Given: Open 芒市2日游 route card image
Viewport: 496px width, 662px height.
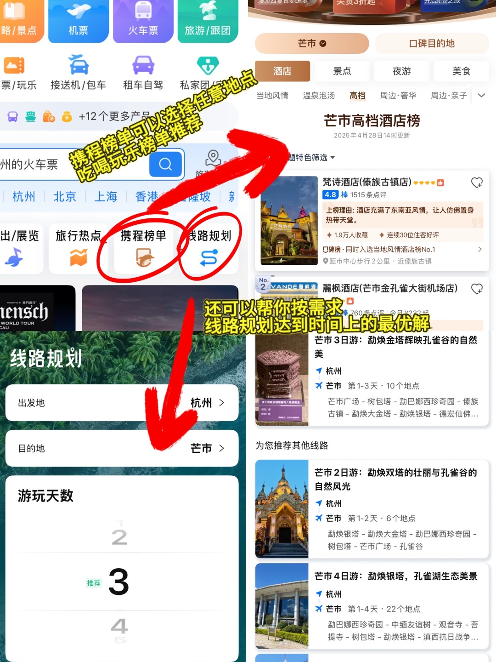Looking at the screenshot, I should [x=282, y=509].
